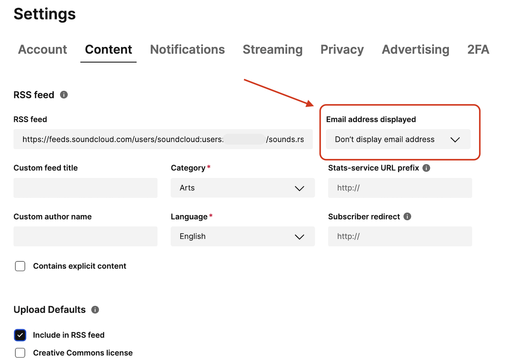Open the Notifications settings tab
The width and height of the screenshot is (510, 364).
[187, 50]
